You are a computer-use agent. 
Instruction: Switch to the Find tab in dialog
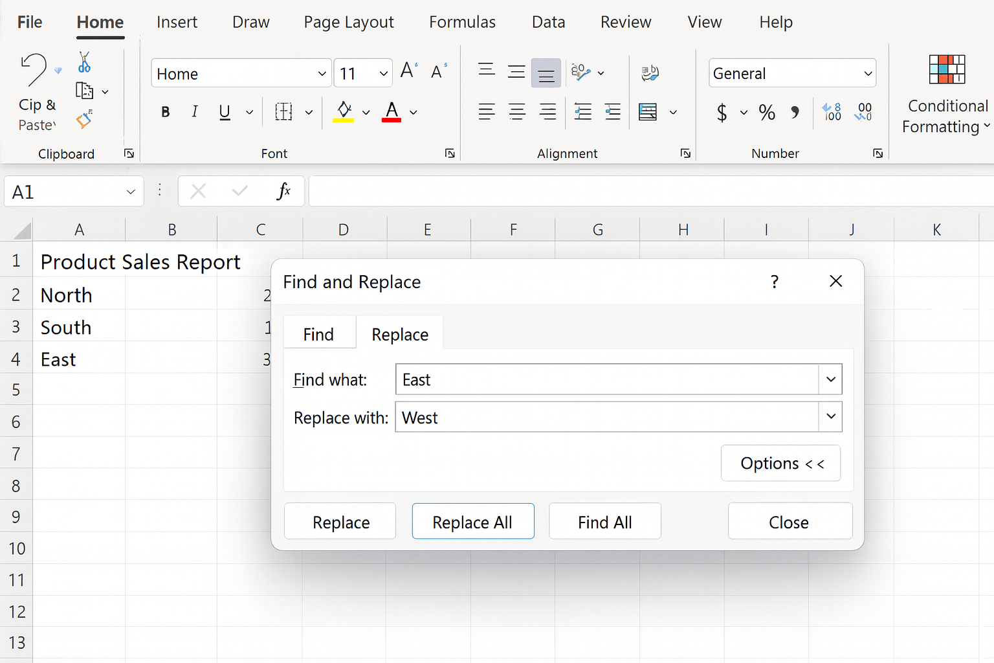(x=319, y=334)
